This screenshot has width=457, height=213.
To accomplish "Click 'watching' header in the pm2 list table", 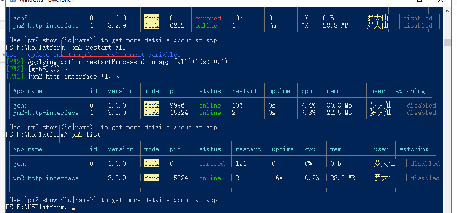I will point(414,149).
